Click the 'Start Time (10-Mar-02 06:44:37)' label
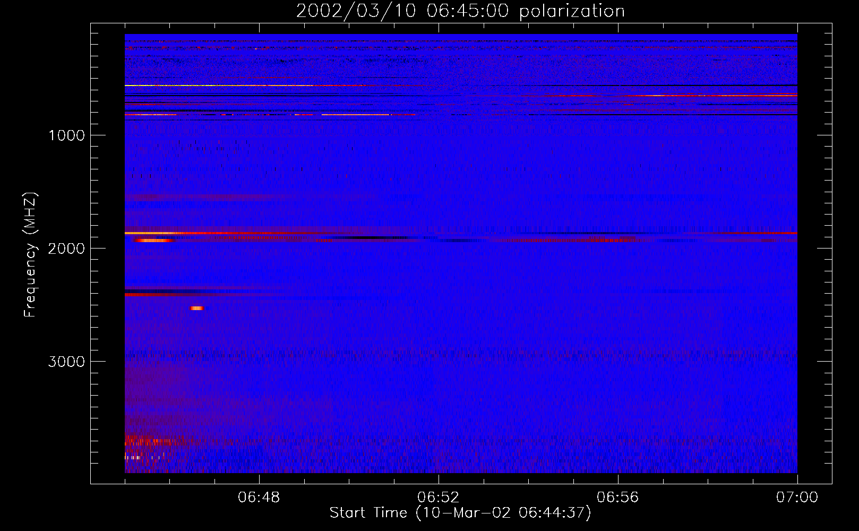This screenshot has width=859, height=531. tap(460, 513)
